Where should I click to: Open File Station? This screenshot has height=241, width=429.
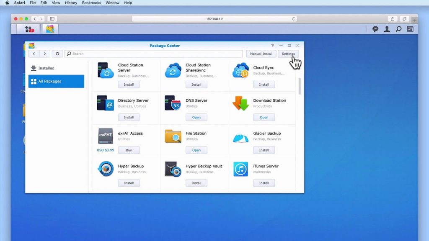point(196,150)
